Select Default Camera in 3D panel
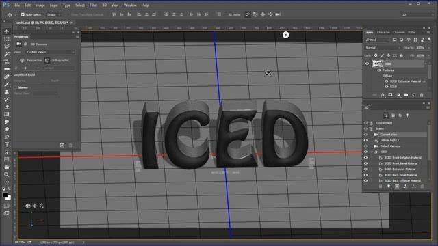 tap(389, 146)
